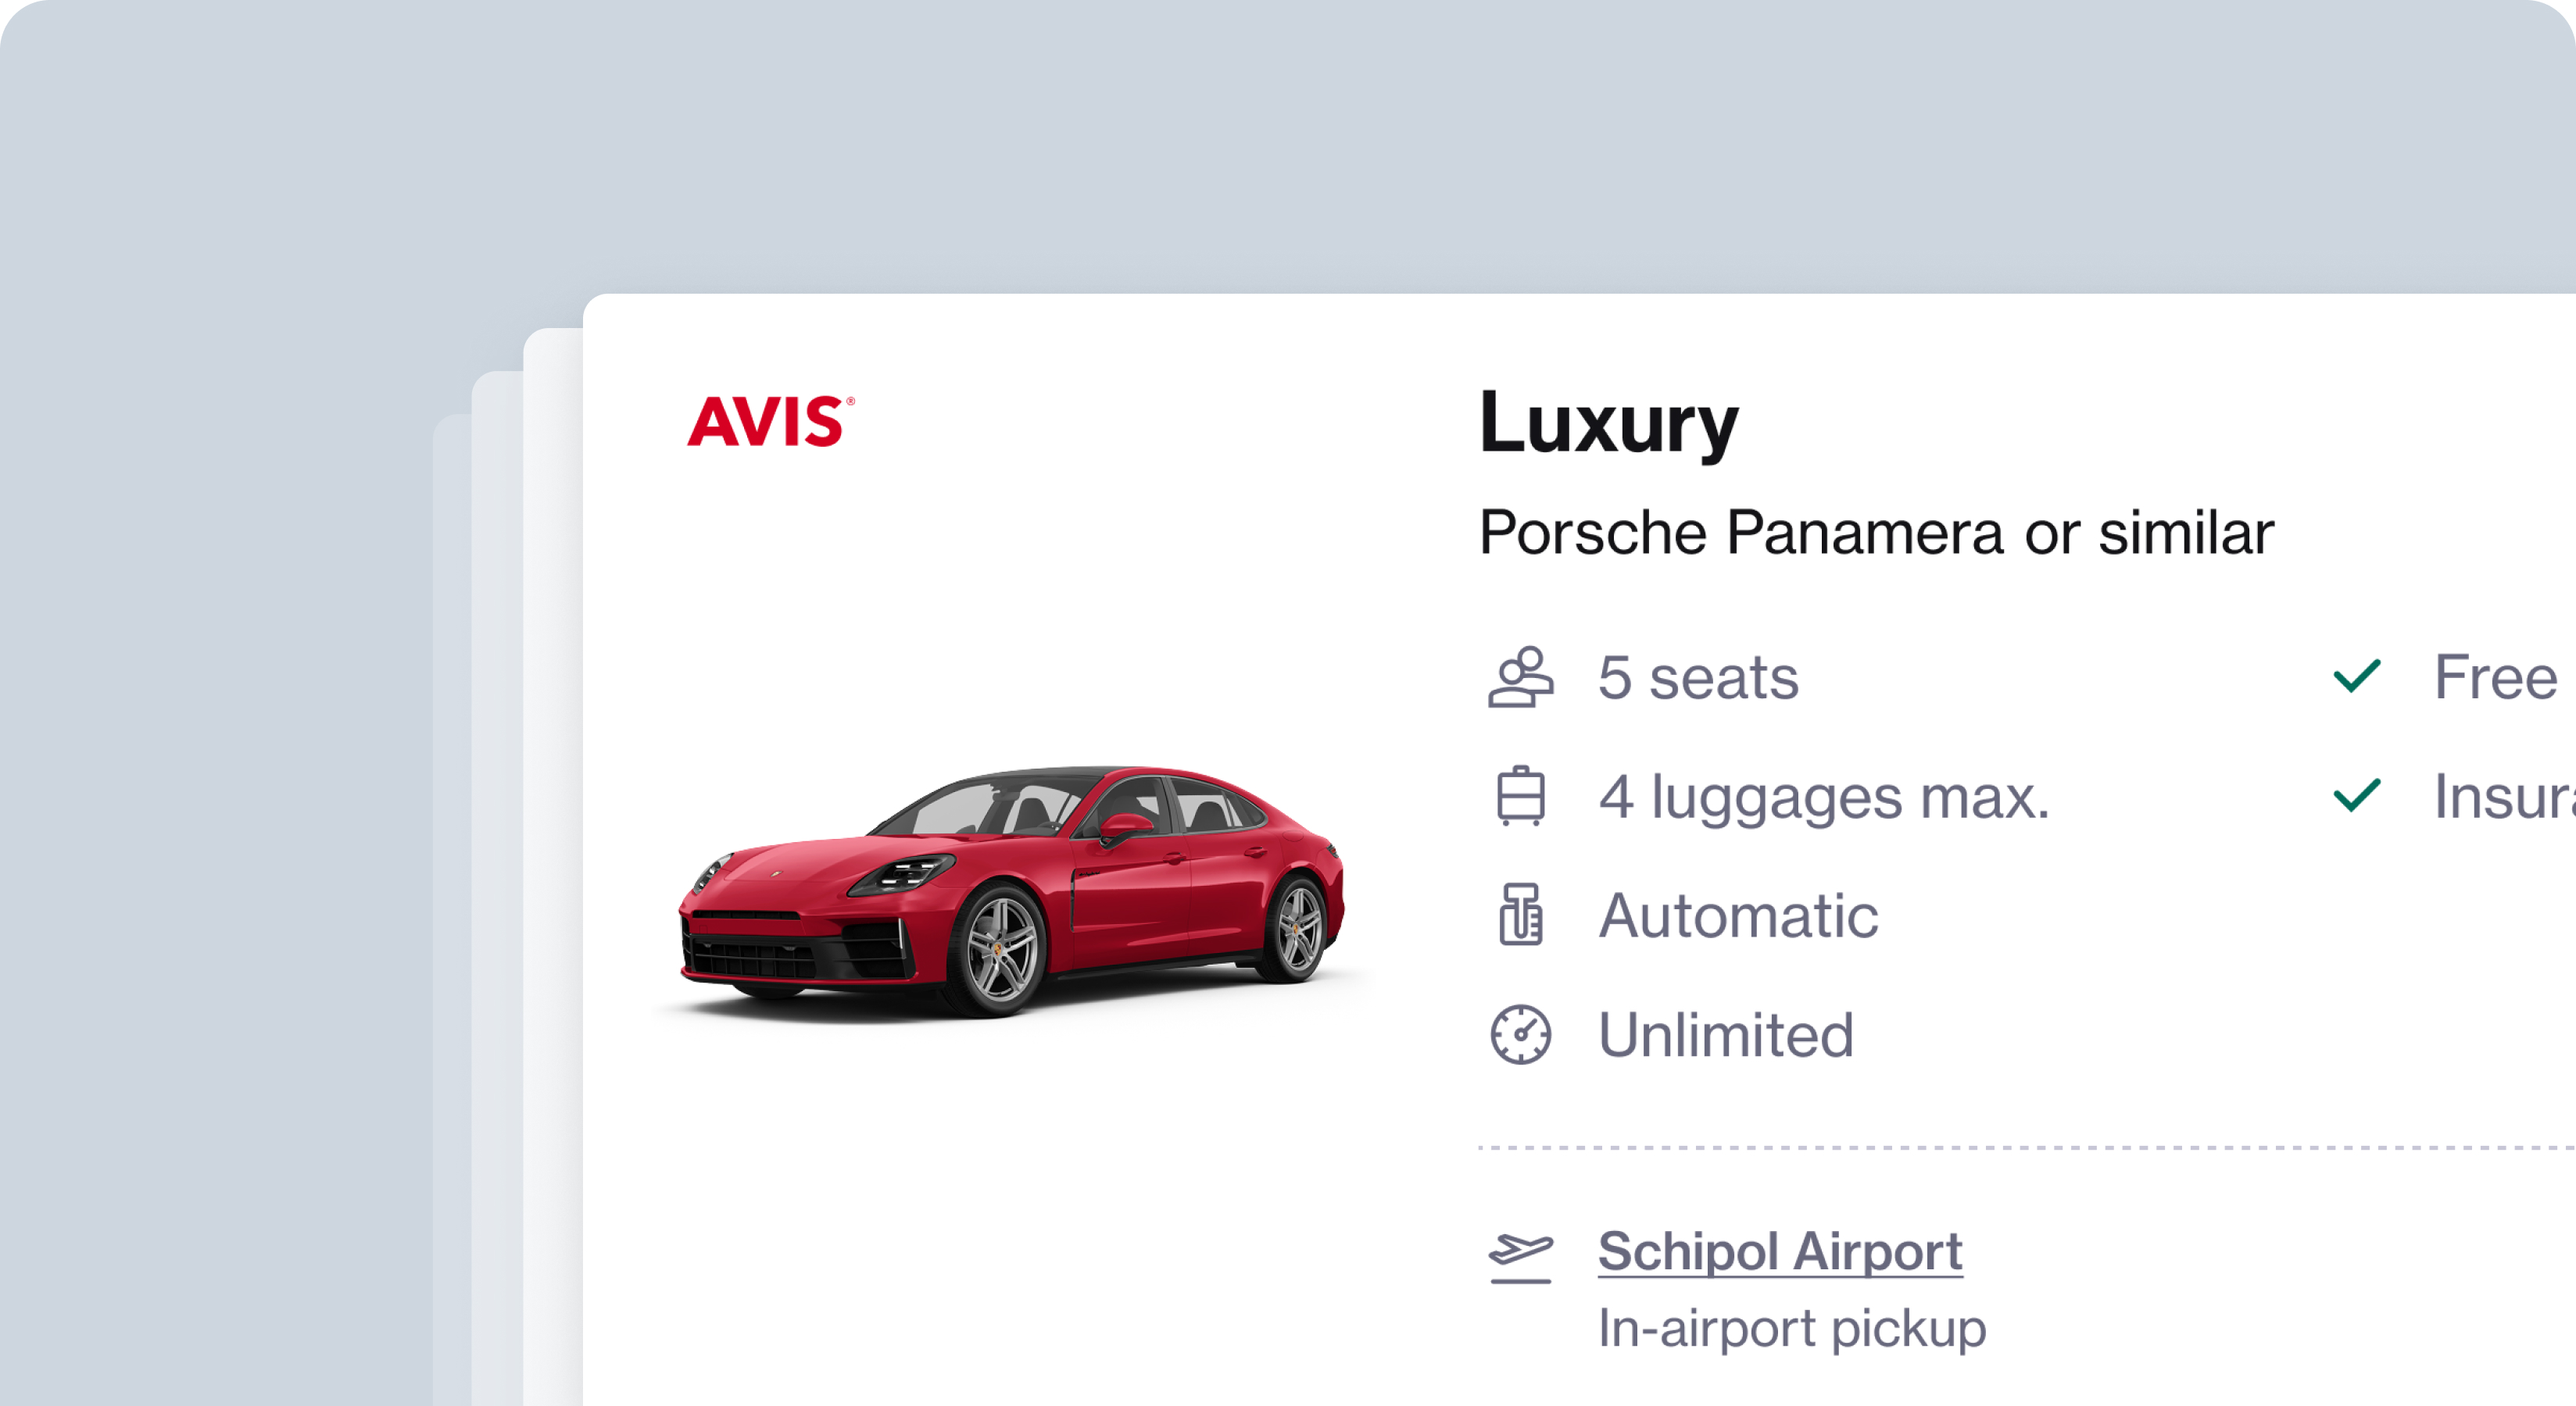Click the green checkmark next to Insurance
Image resolution: width=2576 pixels, height=1406 pixels.
[x=2357, y=795]
